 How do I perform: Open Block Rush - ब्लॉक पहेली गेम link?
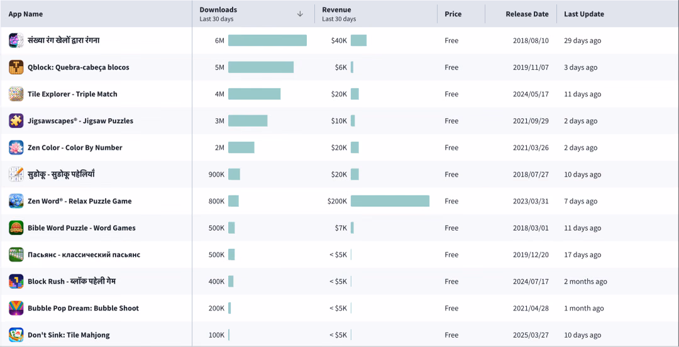click(x=72, y=282)
